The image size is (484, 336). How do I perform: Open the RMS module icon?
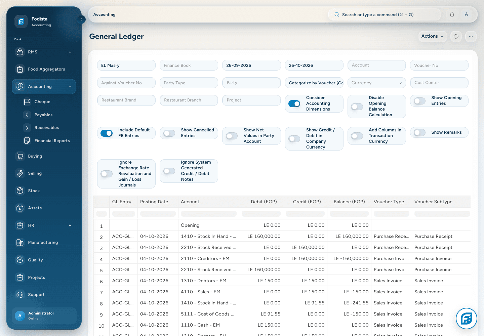point(20,52)
